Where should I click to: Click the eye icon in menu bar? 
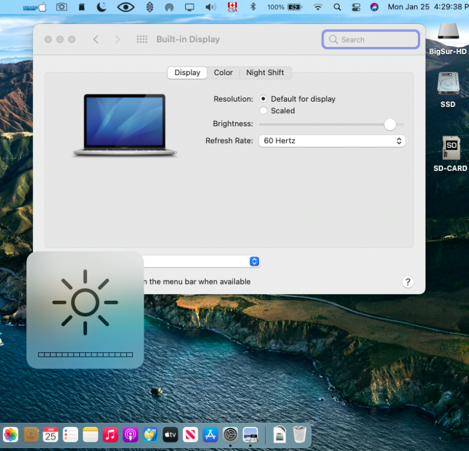126,7
